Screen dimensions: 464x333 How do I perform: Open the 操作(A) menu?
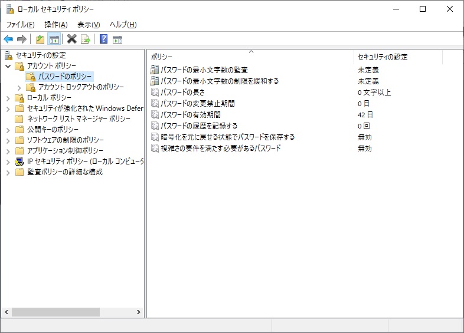point(56,25)
